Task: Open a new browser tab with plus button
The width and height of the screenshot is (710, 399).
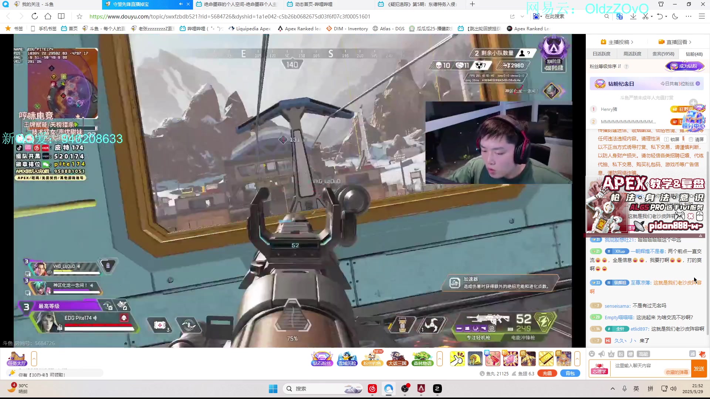Action: (x=472, y=4)
